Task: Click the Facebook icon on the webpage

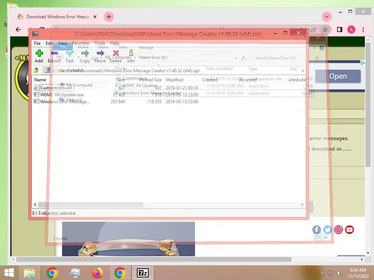Action: pyautogui.click(x=317, y=230)
